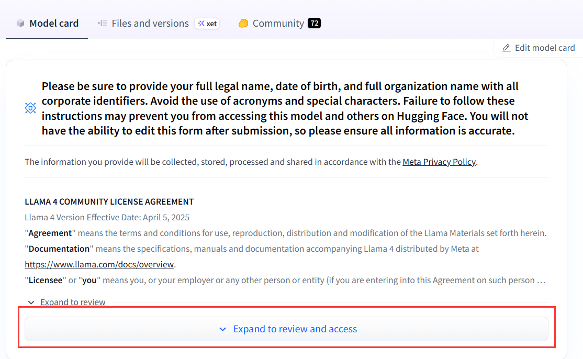Screen dimensions: 583x359
Task: Click the blue gated-access icon by the notice
Action: pos(30,108)
